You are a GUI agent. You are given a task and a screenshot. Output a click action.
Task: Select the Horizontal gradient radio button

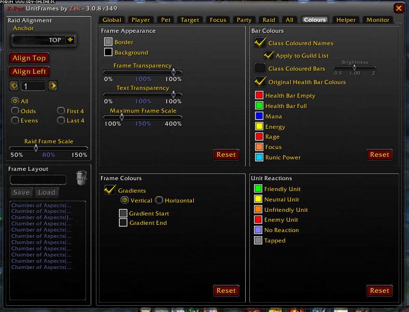[x=159, y=200]
